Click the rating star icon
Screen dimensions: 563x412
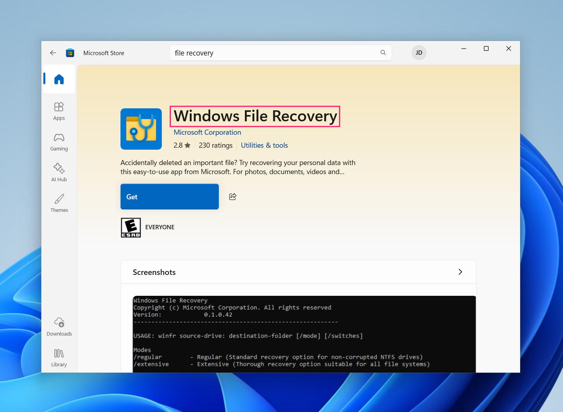(x=187, y=145)
